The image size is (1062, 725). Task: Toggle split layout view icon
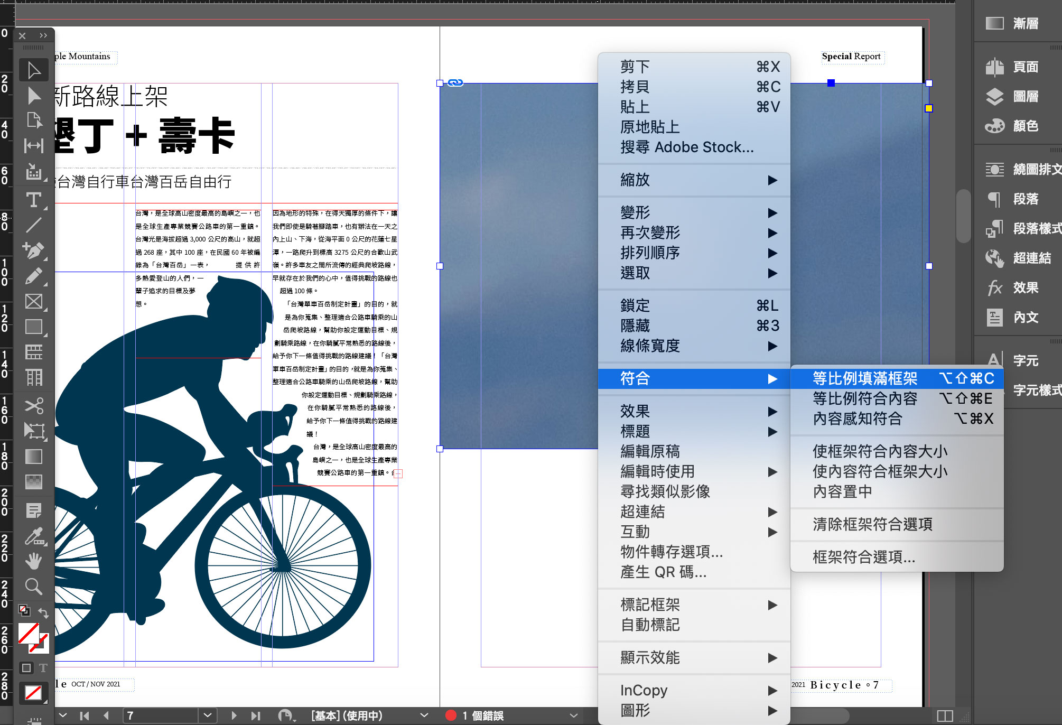coord(945,715)
